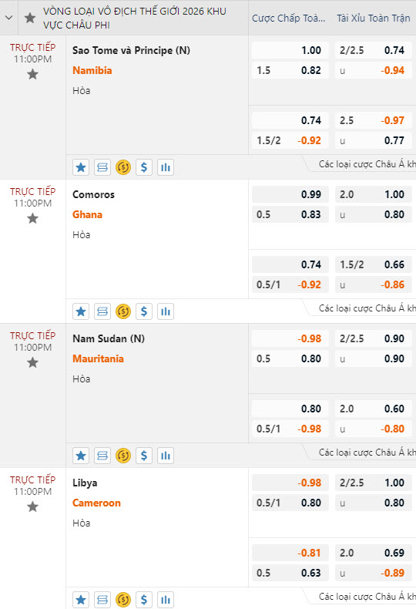
Task: Collapse the Châu Phi league section chevron
Action: [8, 18]
